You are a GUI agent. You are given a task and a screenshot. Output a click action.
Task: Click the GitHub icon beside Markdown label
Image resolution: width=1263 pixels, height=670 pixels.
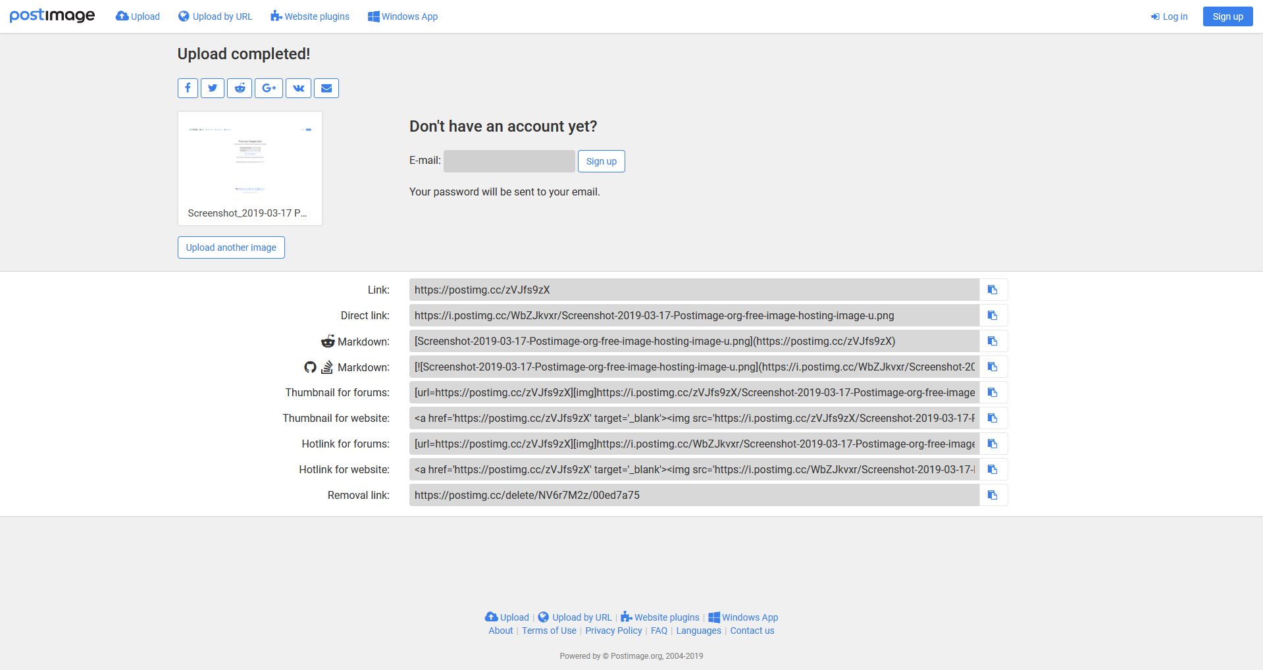coord(310,367)
